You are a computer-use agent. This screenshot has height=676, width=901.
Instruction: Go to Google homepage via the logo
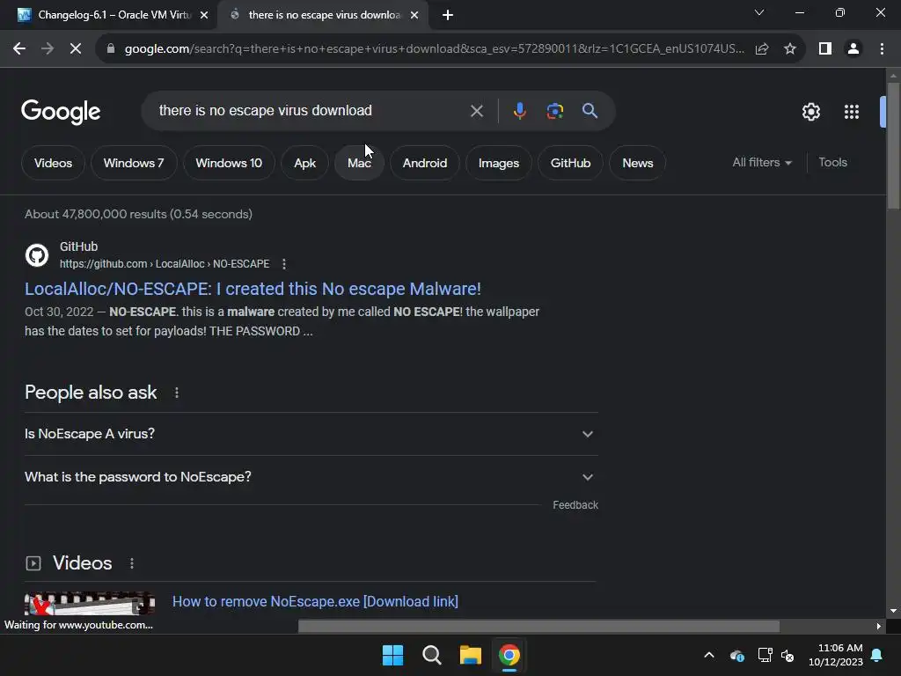[61, 112]
